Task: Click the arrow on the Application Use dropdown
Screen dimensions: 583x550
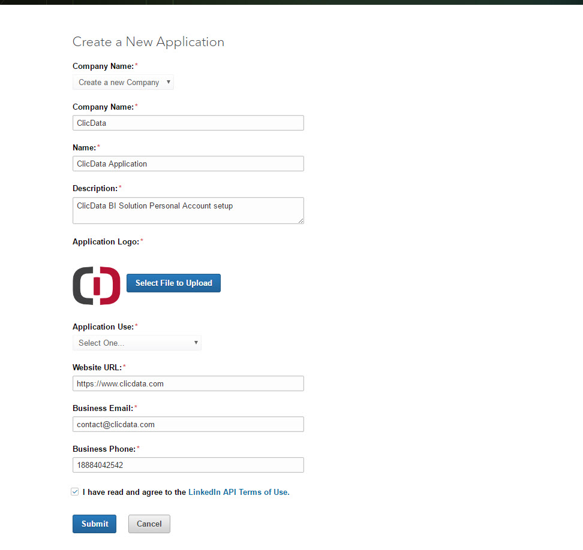Action: [x=197, y=343]
